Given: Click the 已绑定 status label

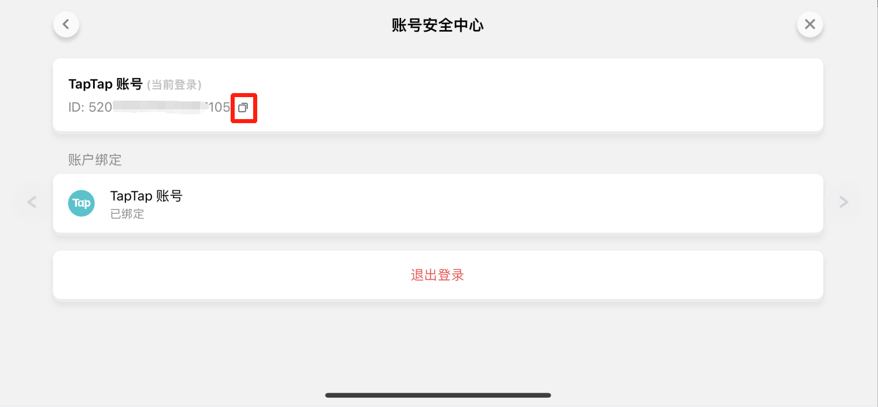Looking at the screenshot, I should 127,214.
